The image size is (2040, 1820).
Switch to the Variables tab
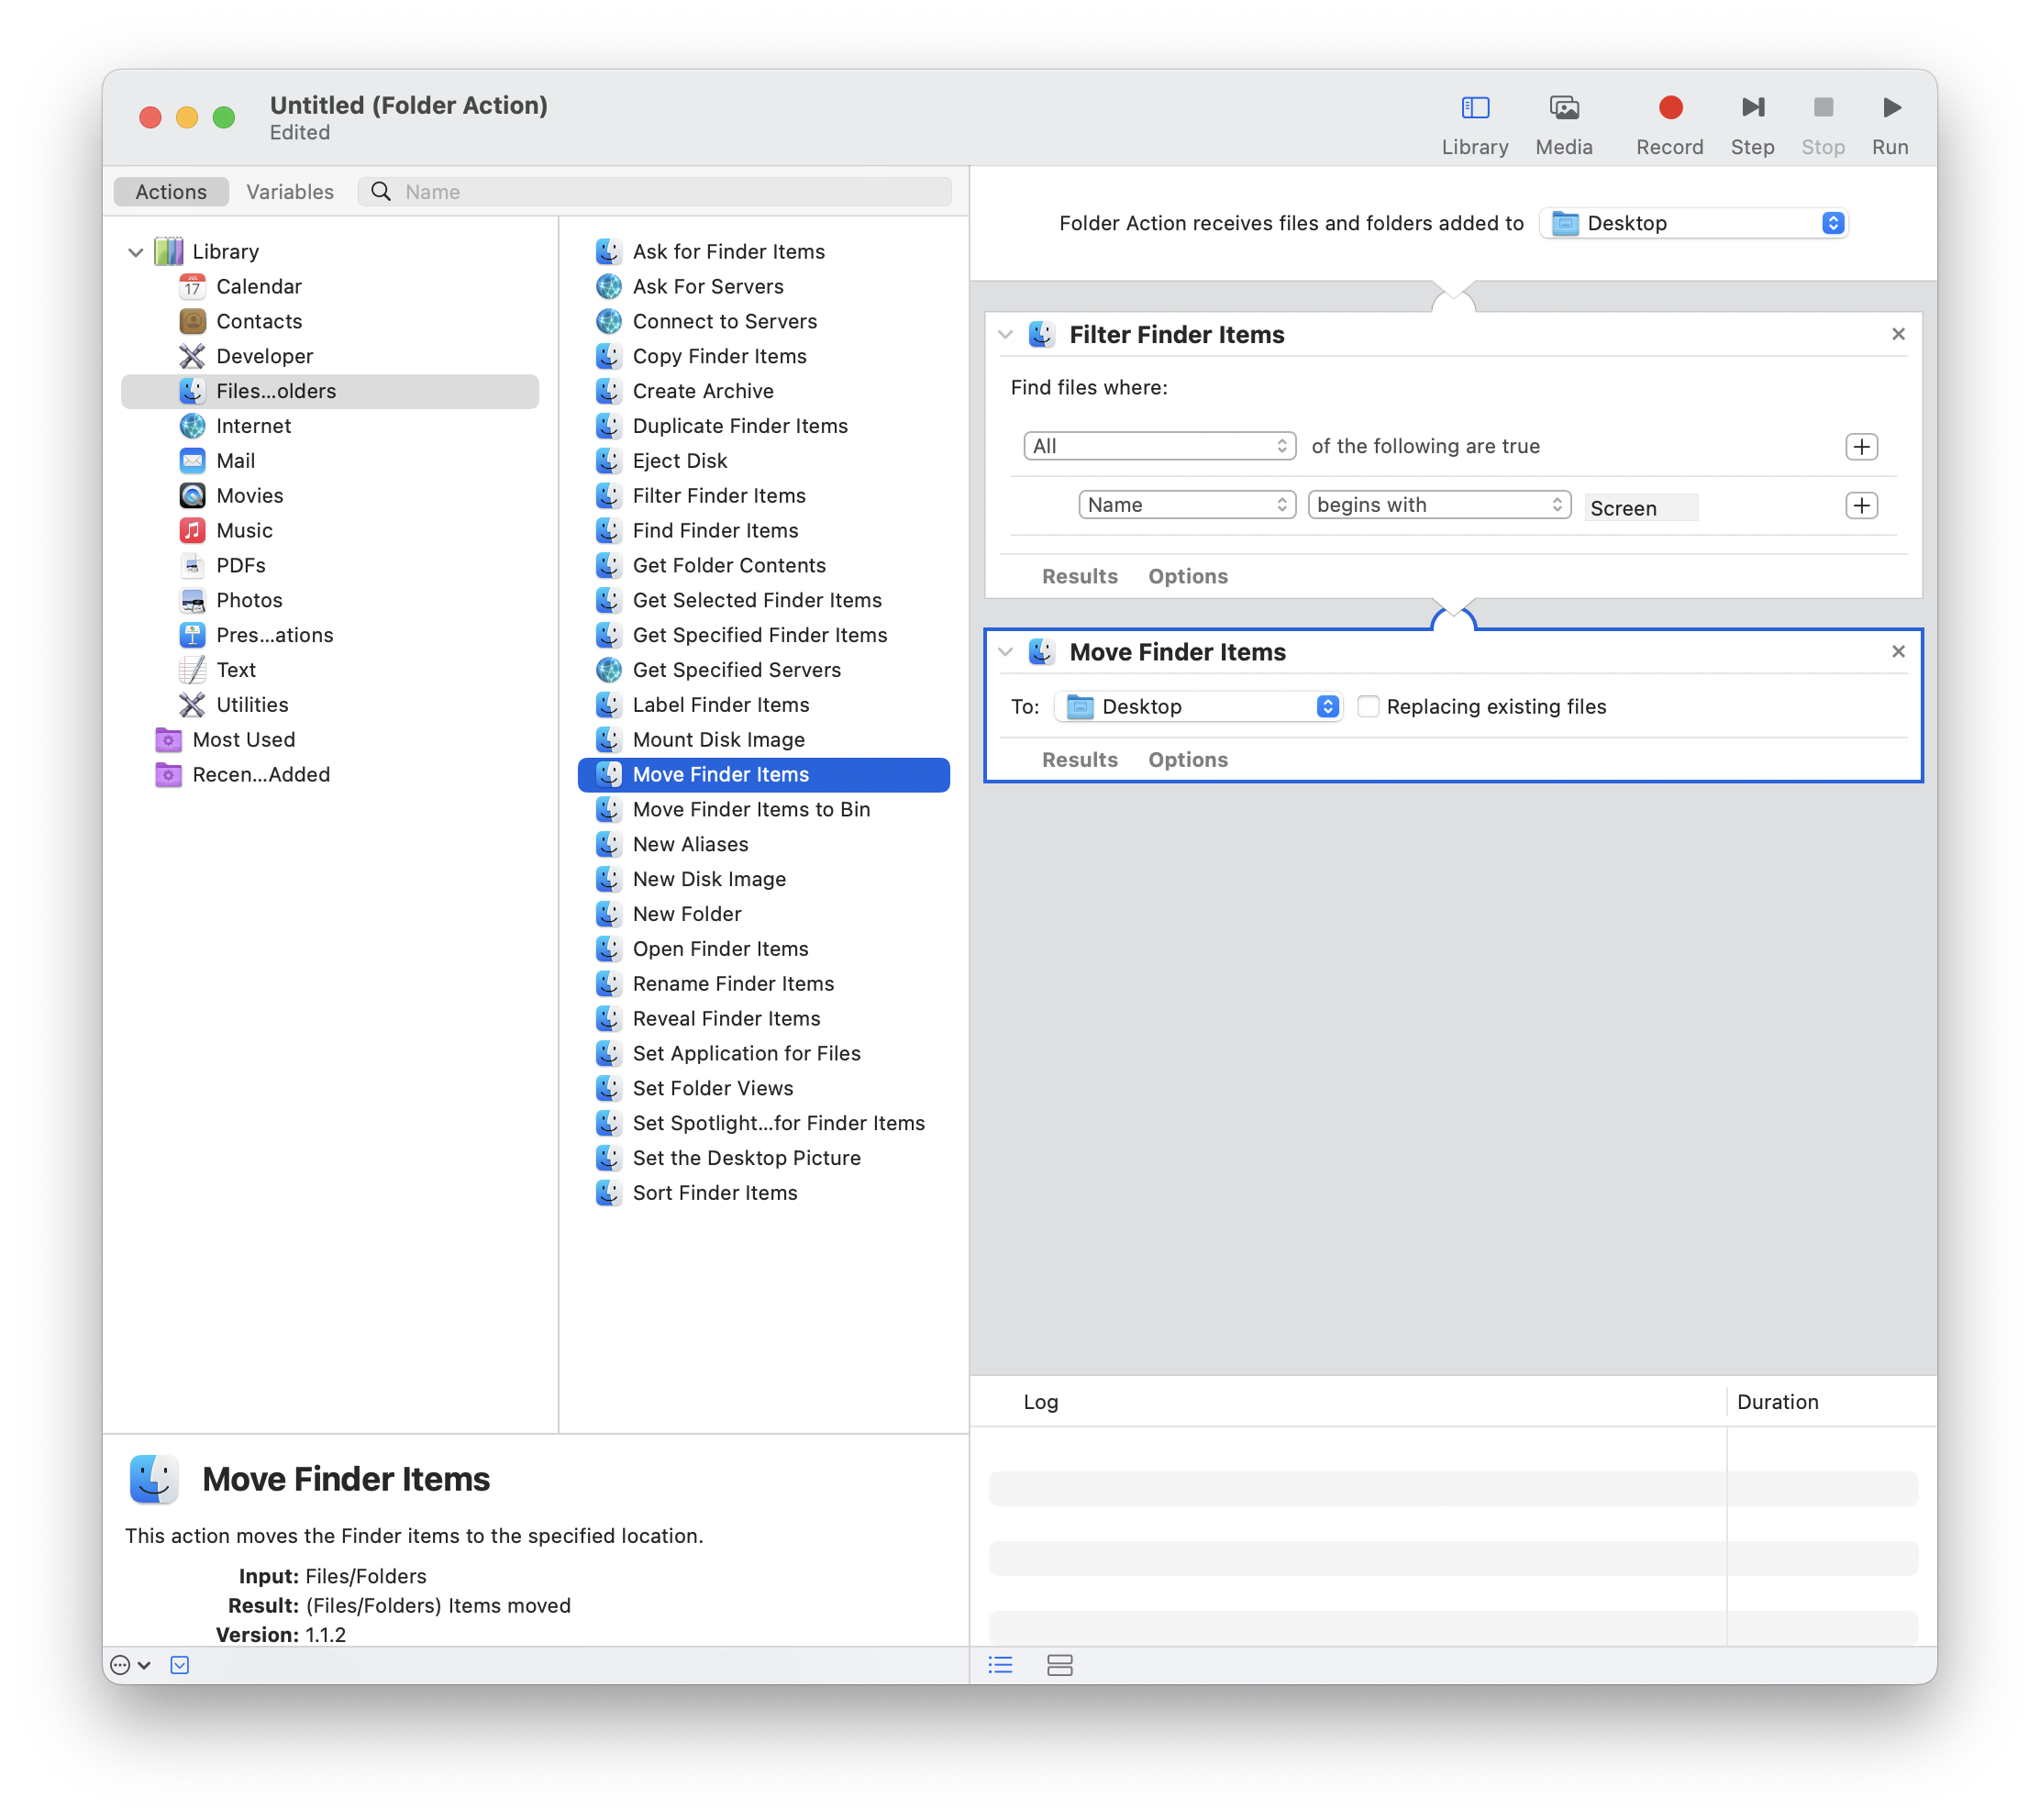tap(290, 192)
